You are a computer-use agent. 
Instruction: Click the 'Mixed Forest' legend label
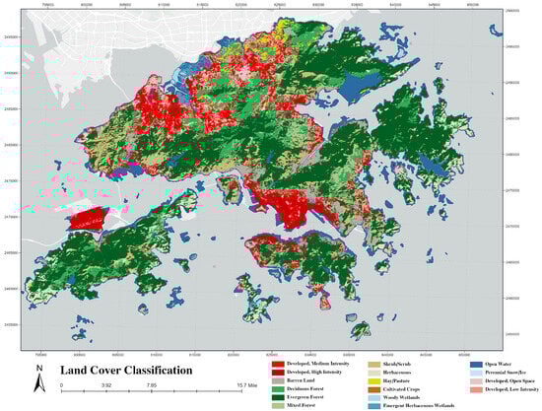point(302,405)
